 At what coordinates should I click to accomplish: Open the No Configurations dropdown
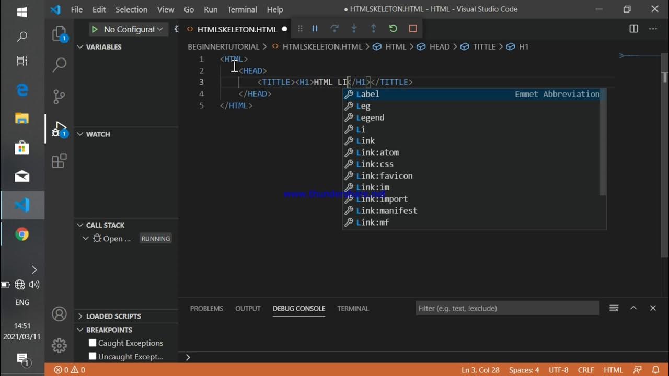tap(133, 29)
